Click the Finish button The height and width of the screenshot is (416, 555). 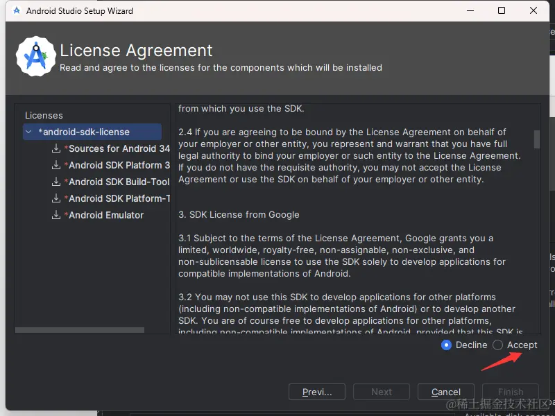click(x=510, y=392)
